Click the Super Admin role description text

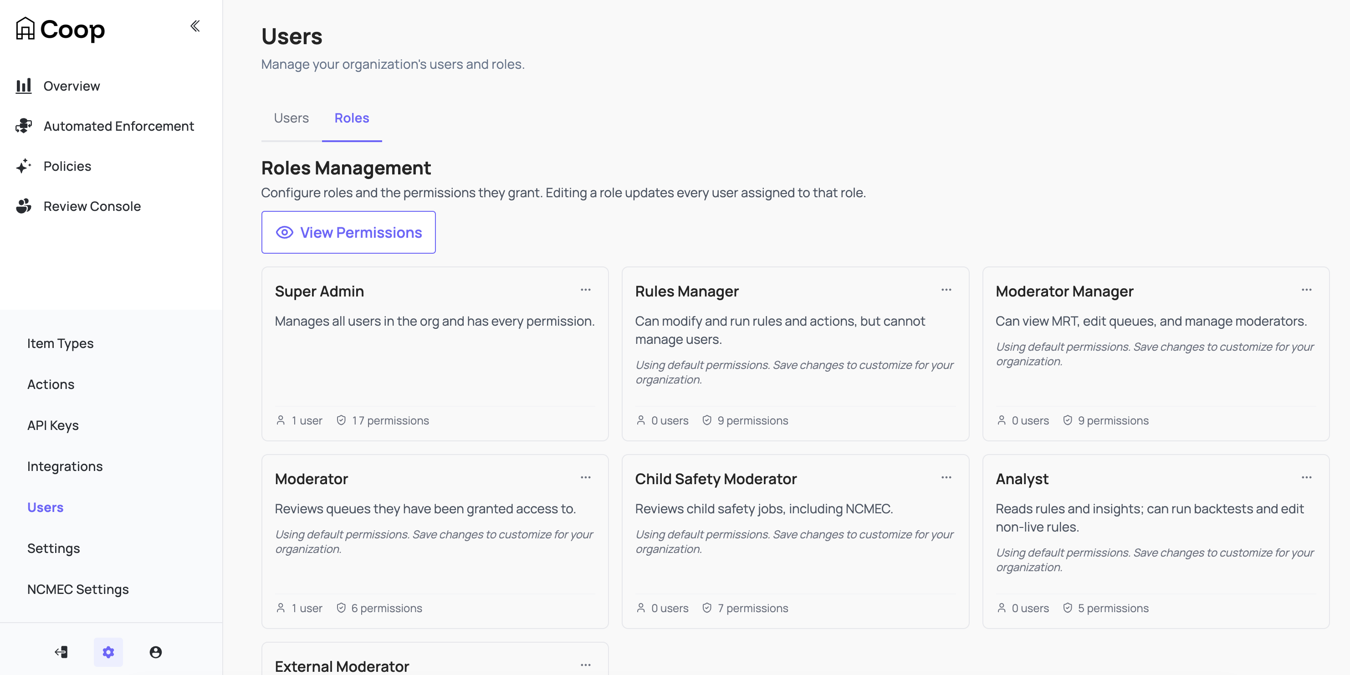pyautogui.click(x=435, y=321)
